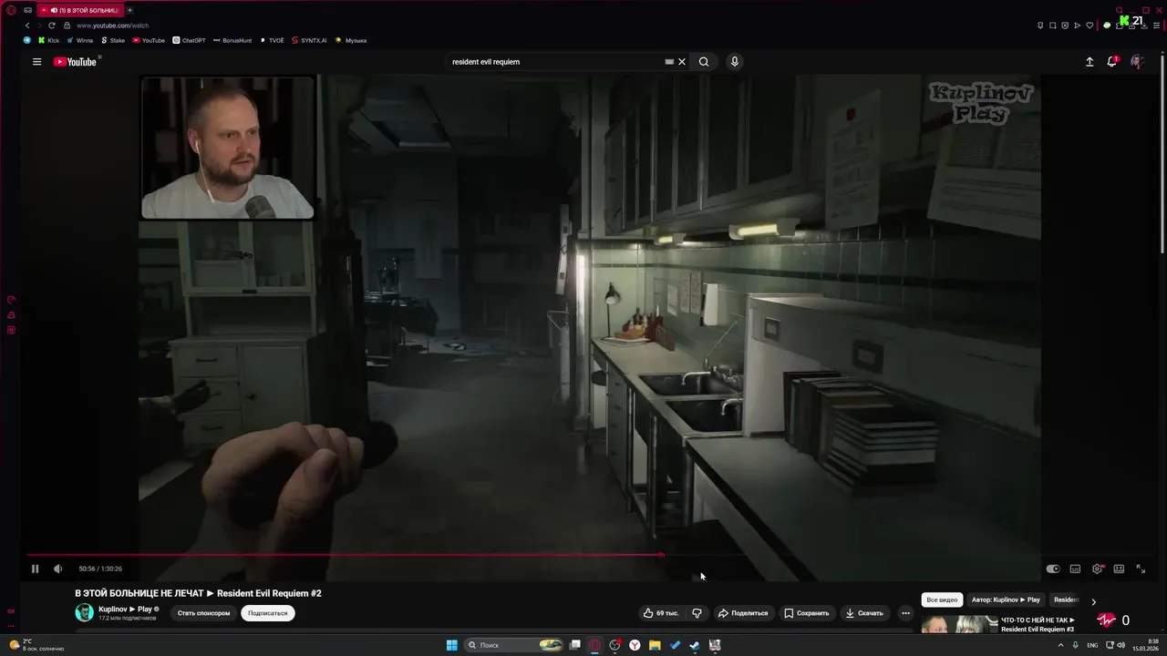Open the Opera main menu logo
The height and width of the screenshot is (656, 1167).
point(11,10)
